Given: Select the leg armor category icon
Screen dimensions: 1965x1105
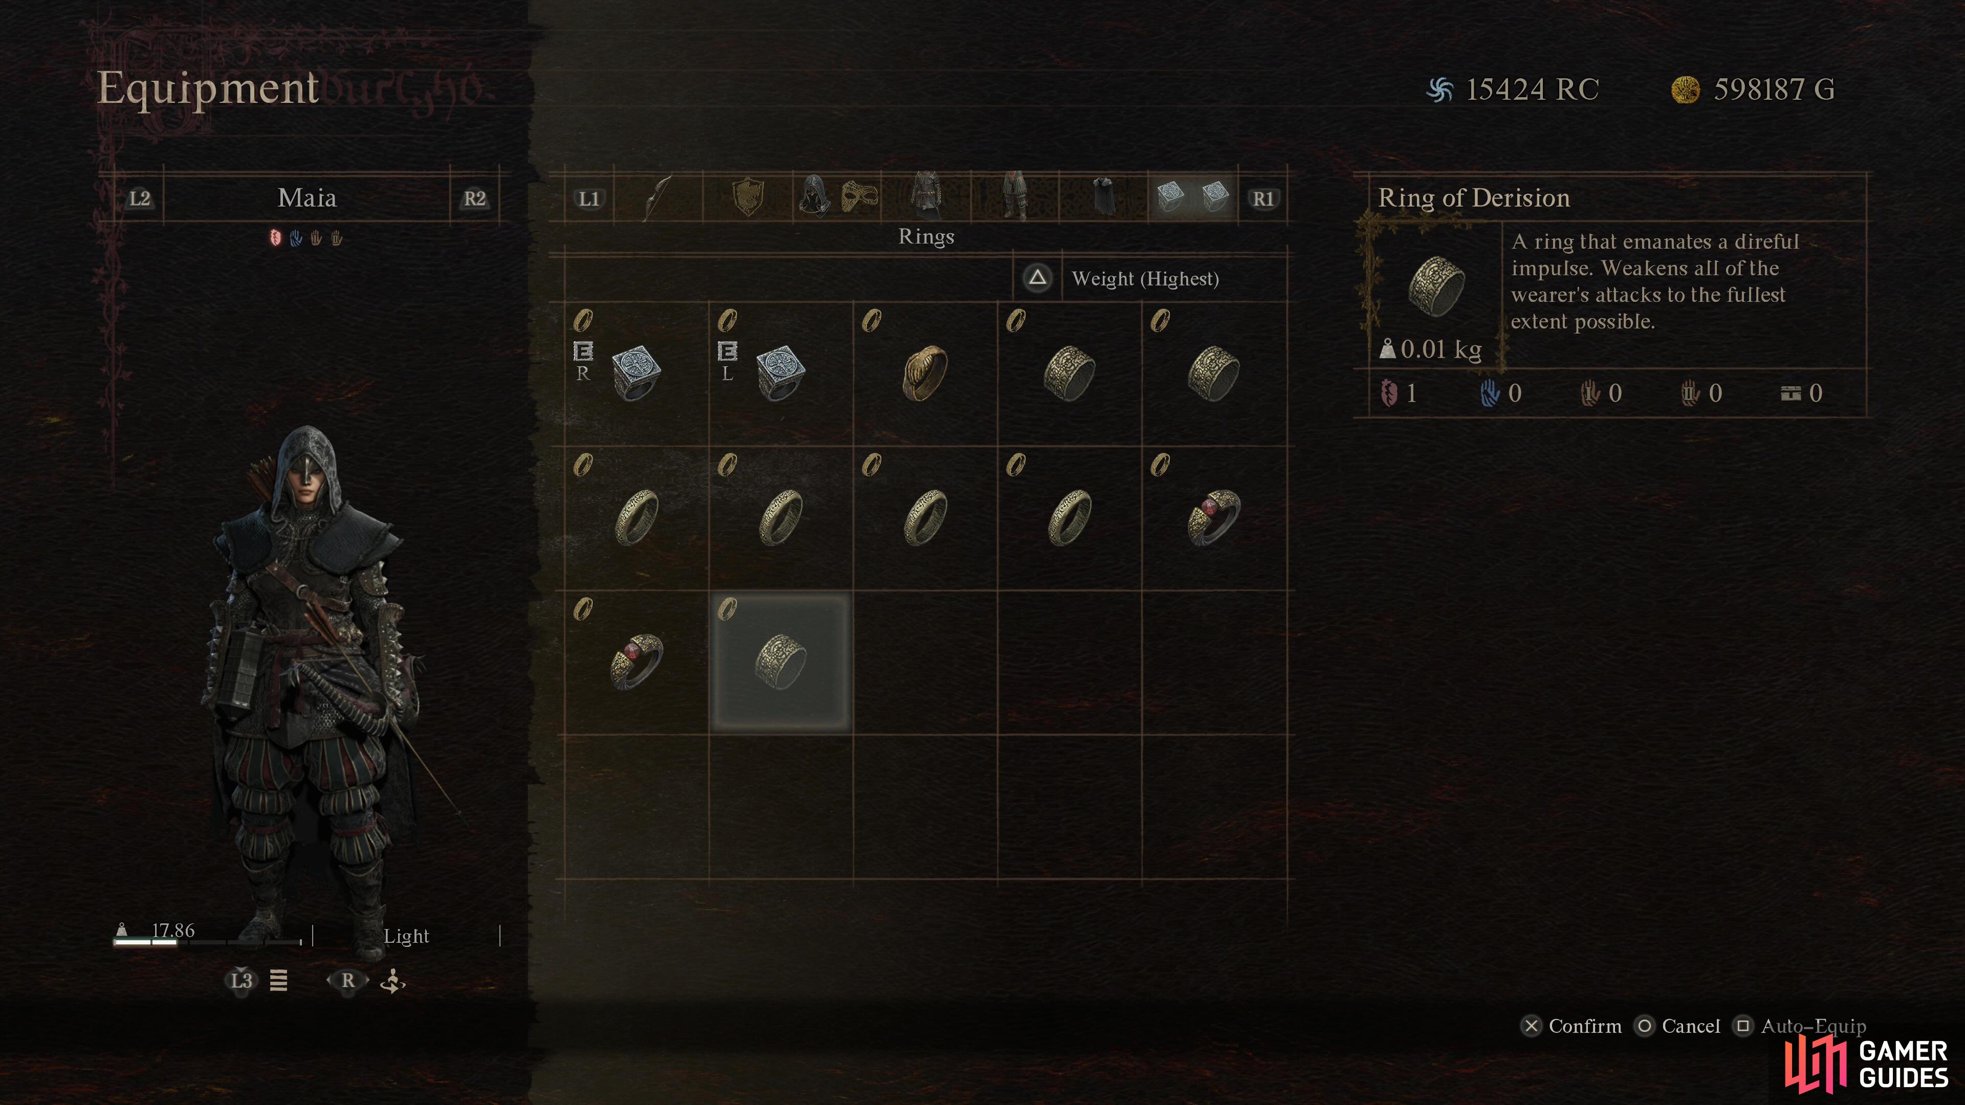Looking at the screenshot, I should tap(1015, 198).
